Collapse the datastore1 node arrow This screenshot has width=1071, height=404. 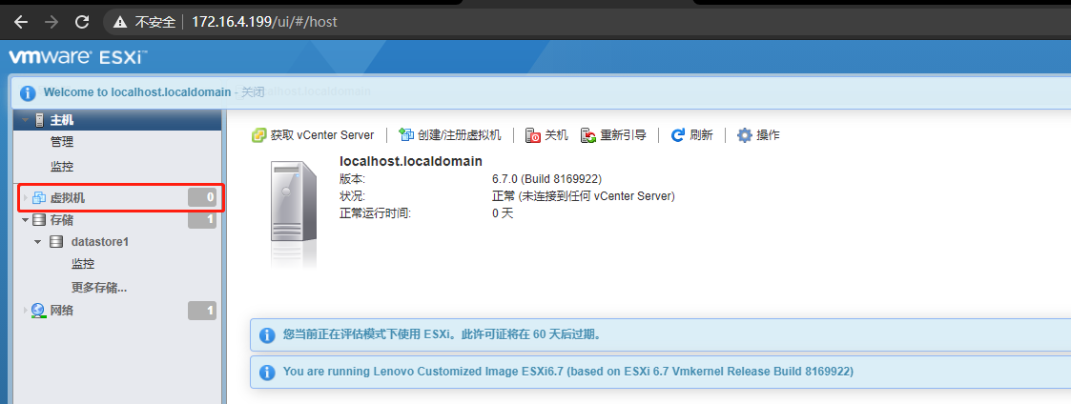click(x=38, y=242)
